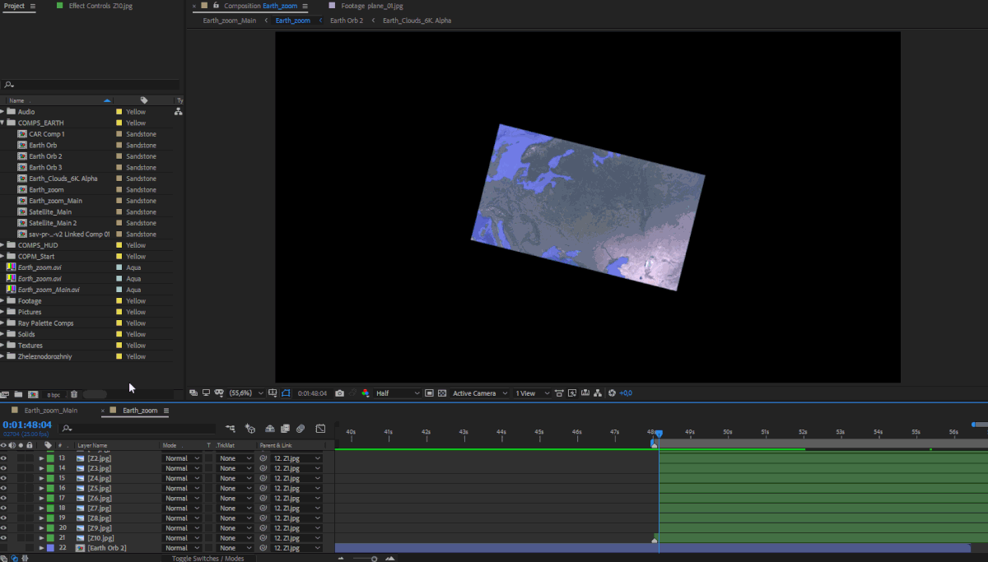This screenshot has height=562, width=988.
Task: Open the Graph Editor in the timeline
Action: tap(320, 428)
